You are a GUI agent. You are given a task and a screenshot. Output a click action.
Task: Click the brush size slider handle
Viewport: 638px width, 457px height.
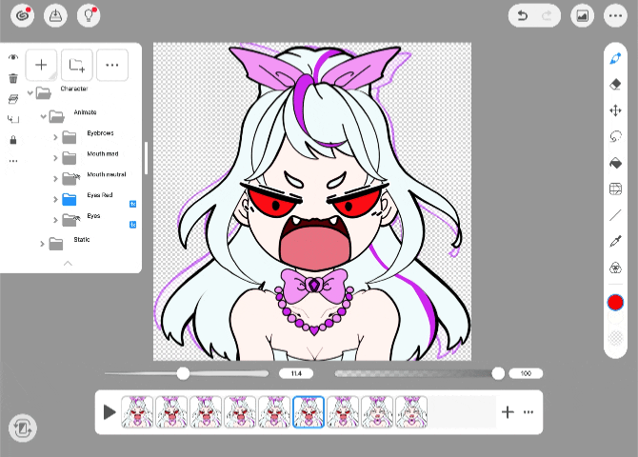[183, 373]
